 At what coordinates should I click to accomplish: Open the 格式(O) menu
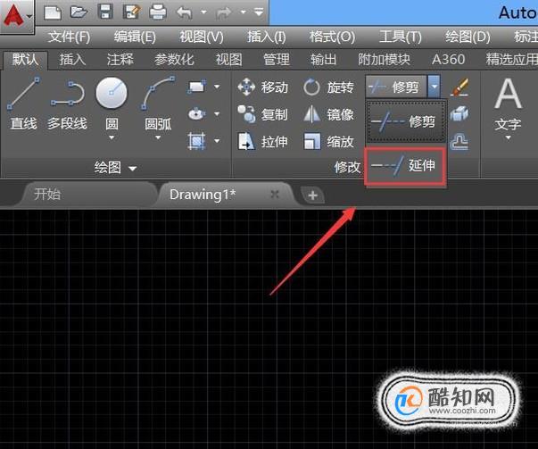332,37
